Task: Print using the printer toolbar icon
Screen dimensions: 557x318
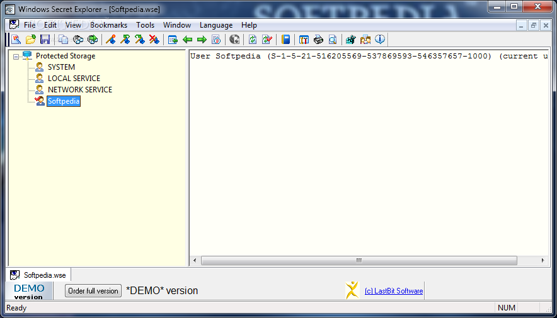Action: pos(318,40)
